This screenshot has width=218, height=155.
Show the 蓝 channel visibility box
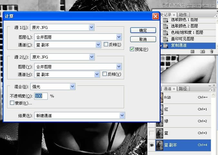click(152, 133)
